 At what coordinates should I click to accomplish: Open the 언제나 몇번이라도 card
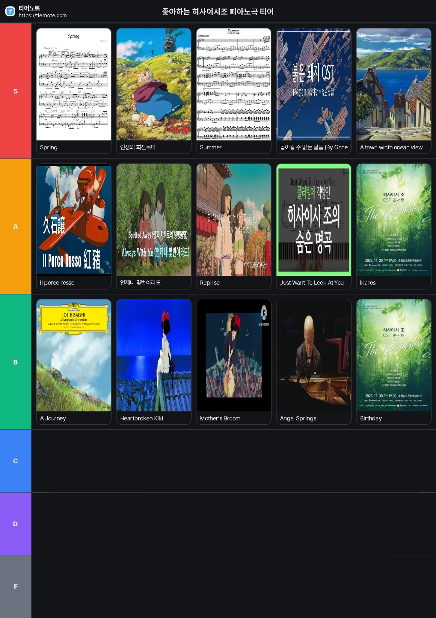point(154,226)
